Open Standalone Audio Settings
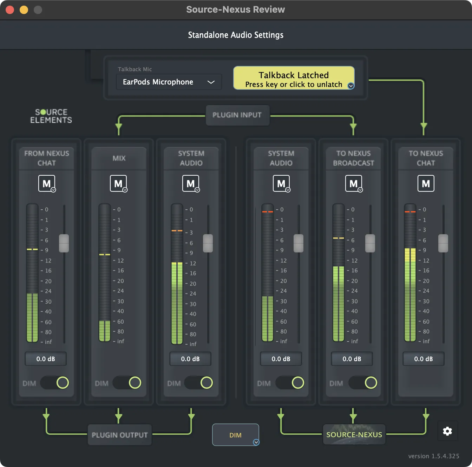This screenshot has height=467, width=472. coord(236,35)
